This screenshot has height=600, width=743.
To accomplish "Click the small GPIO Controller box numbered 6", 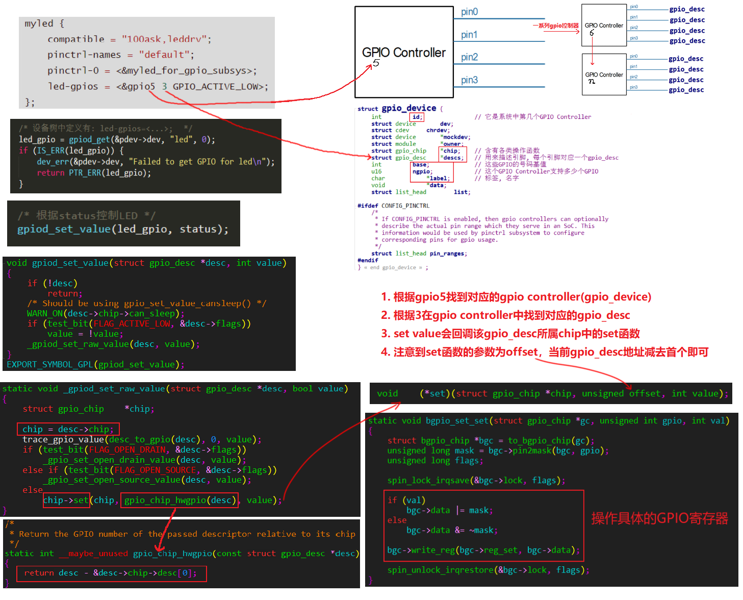I will click(x=604, y=26).
